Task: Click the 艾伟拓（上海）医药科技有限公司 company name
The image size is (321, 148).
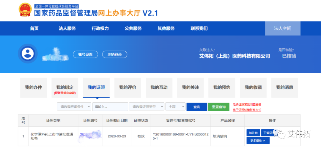Action: point(235,56)
